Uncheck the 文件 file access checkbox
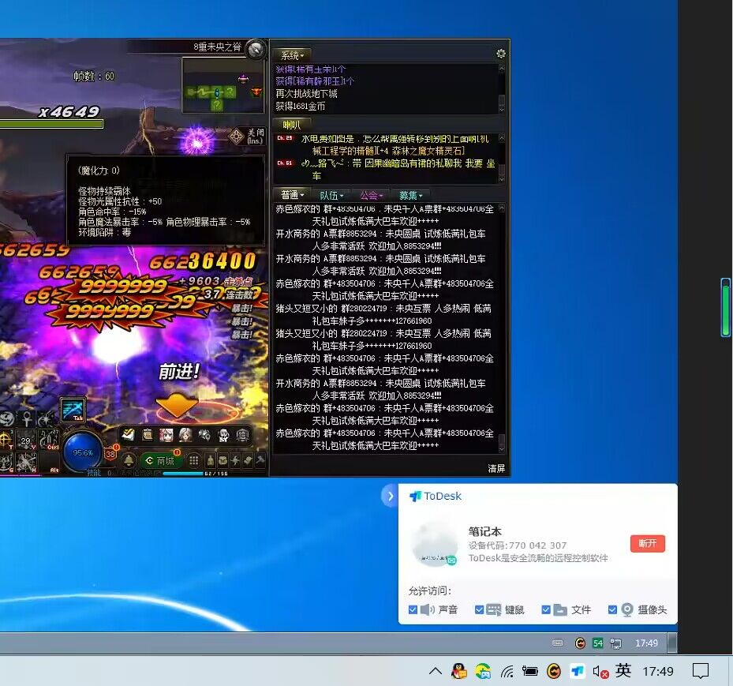Viewport: 733px width, 686px height. [x=545, y=609]
